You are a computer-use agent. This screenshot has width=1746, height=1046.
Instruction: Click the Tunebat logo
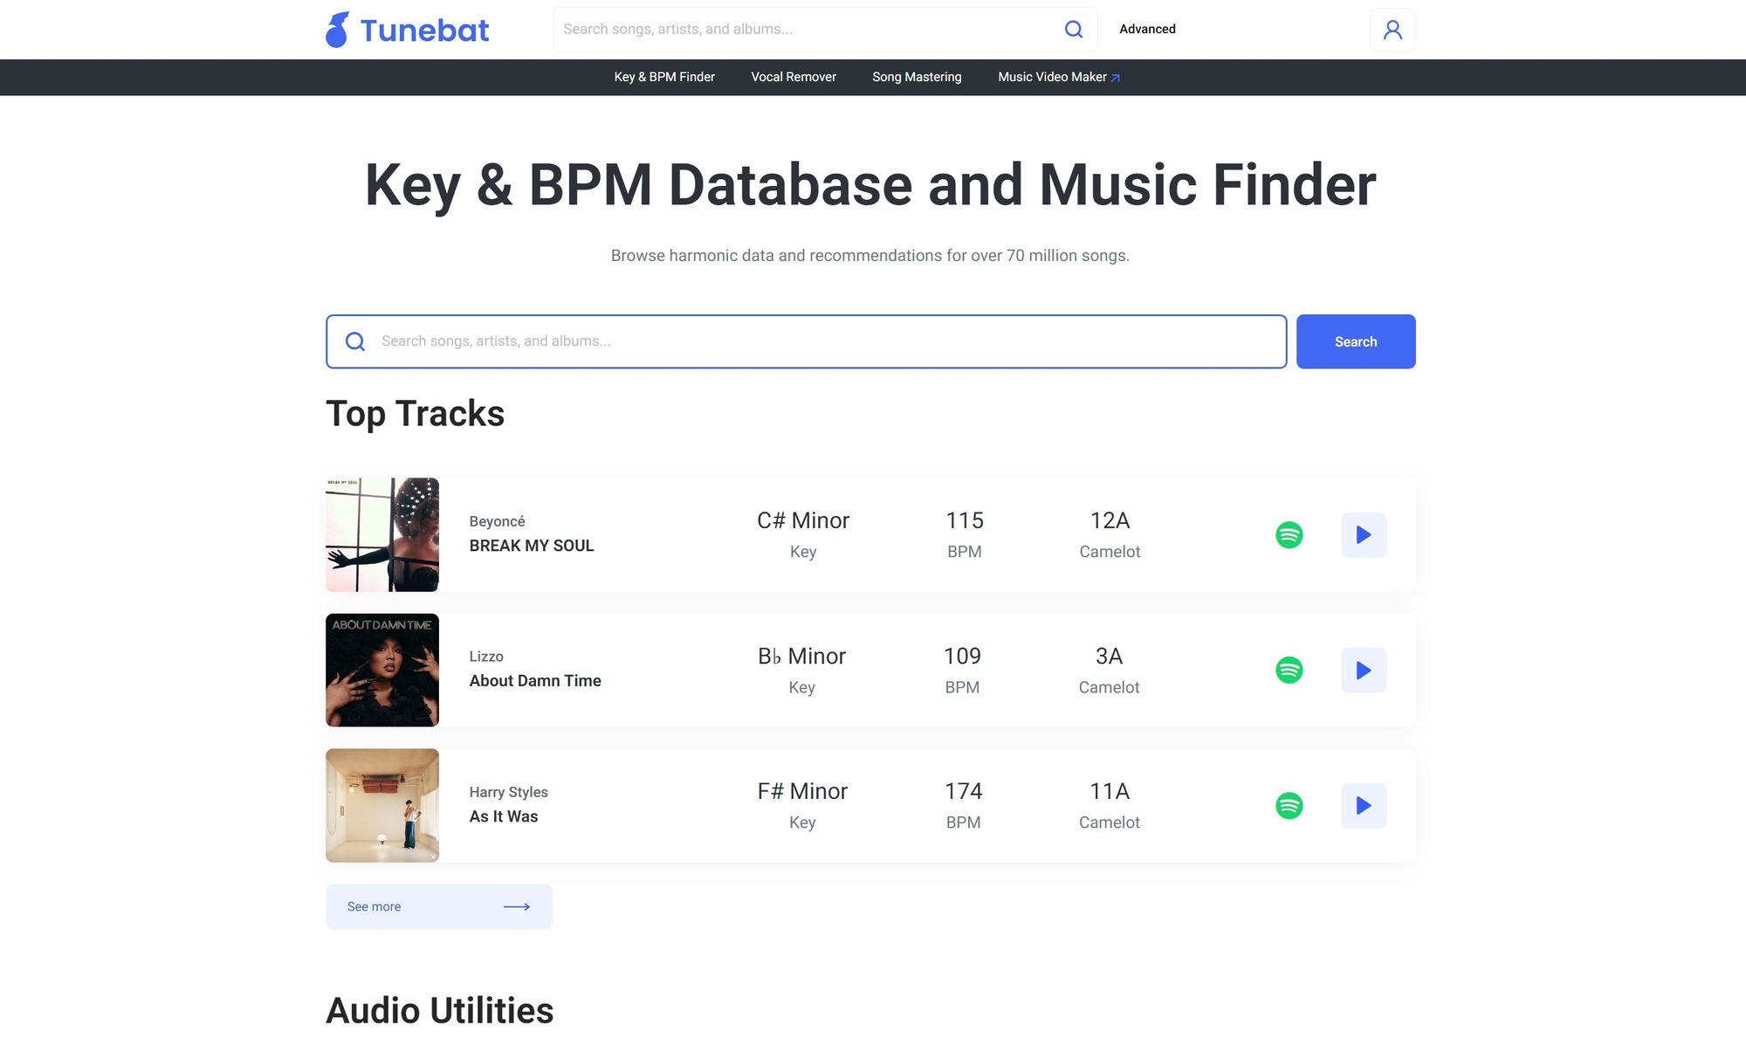407,30
